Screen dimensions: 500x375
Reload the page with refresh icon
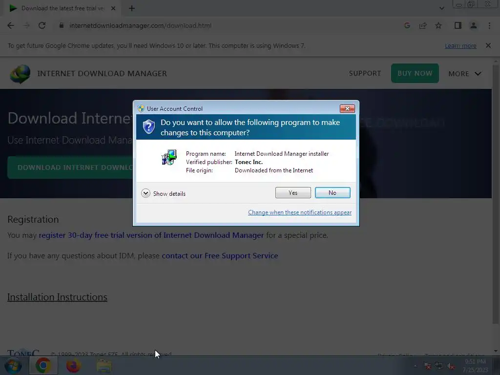pos(42,25)
